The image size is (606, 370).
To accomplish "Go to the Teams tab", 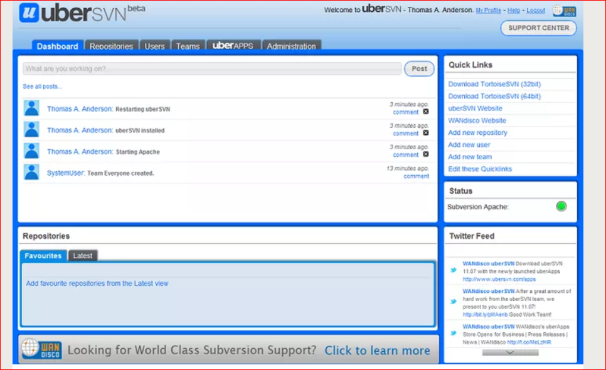I will pos(188,46).
